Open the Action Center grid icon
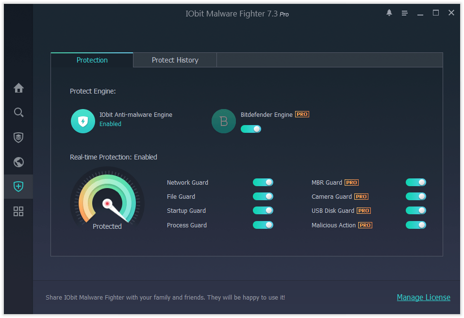Image resolution: width=464 pixels, height=318 pixels. pos(18,211)
